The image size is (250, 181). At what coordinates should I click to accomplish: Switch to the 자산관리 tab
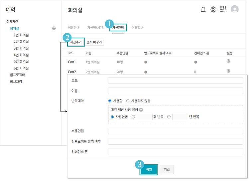(x=118, y=28)
